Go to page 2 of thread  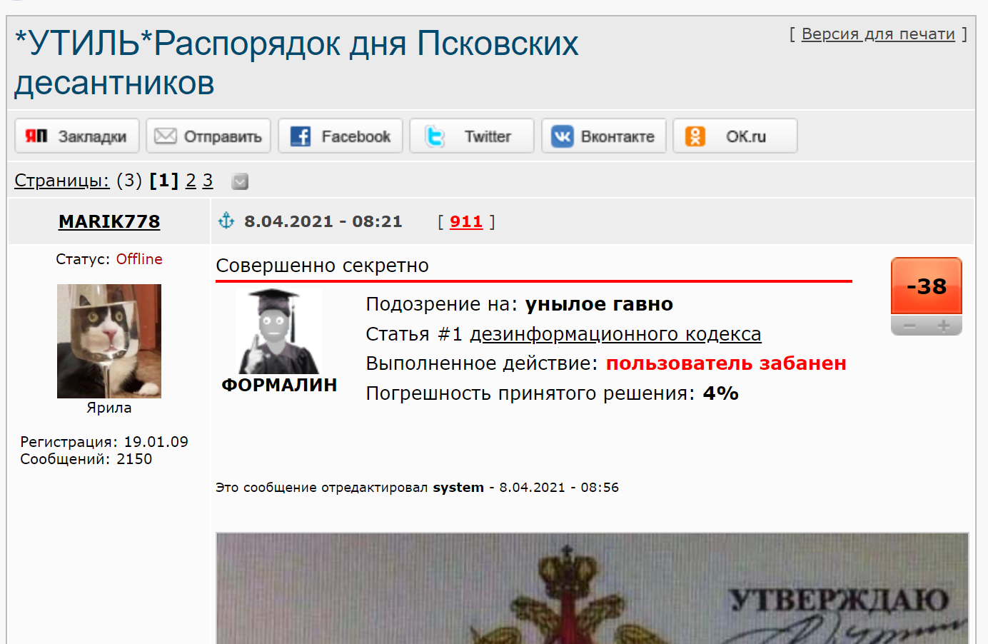click(x=191, y=181)
